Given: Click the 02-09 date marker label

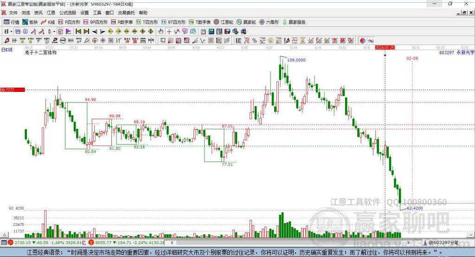Looking at the screenshot, I should pyautogui.click(x=412, y=58).
